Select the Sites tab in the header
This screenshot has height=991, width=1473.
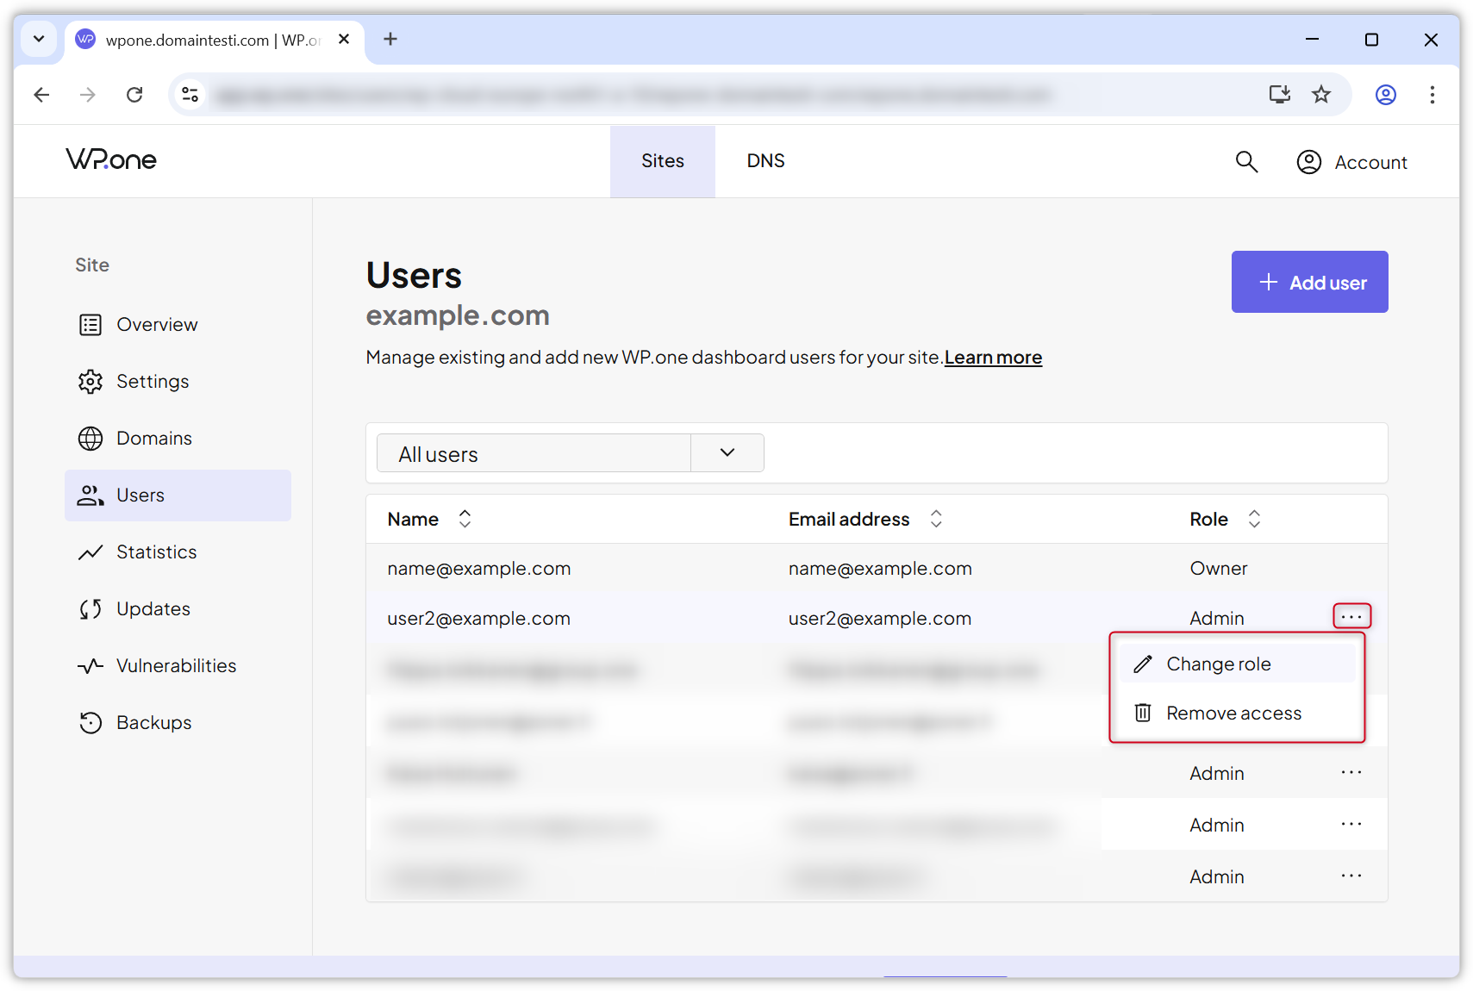[662, 160]
